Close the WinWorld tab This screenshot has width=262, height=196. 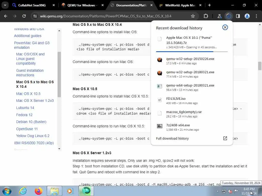pos(200,5)
